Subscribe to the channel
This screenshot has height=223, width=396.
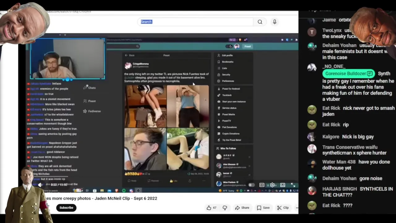(66, 208)
